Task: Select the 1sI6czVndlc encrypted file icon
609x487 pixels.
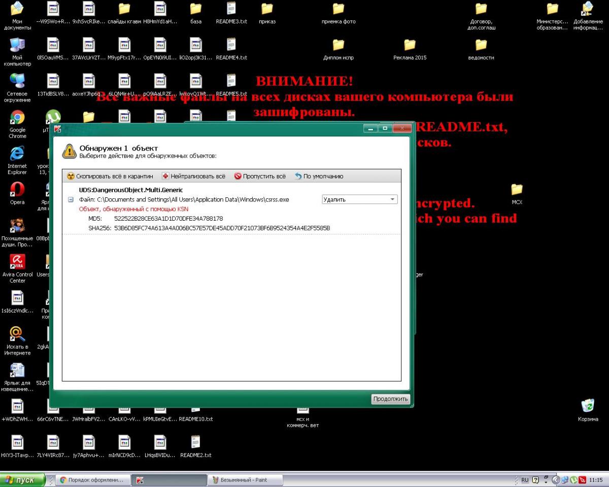Action: (17, 301)
